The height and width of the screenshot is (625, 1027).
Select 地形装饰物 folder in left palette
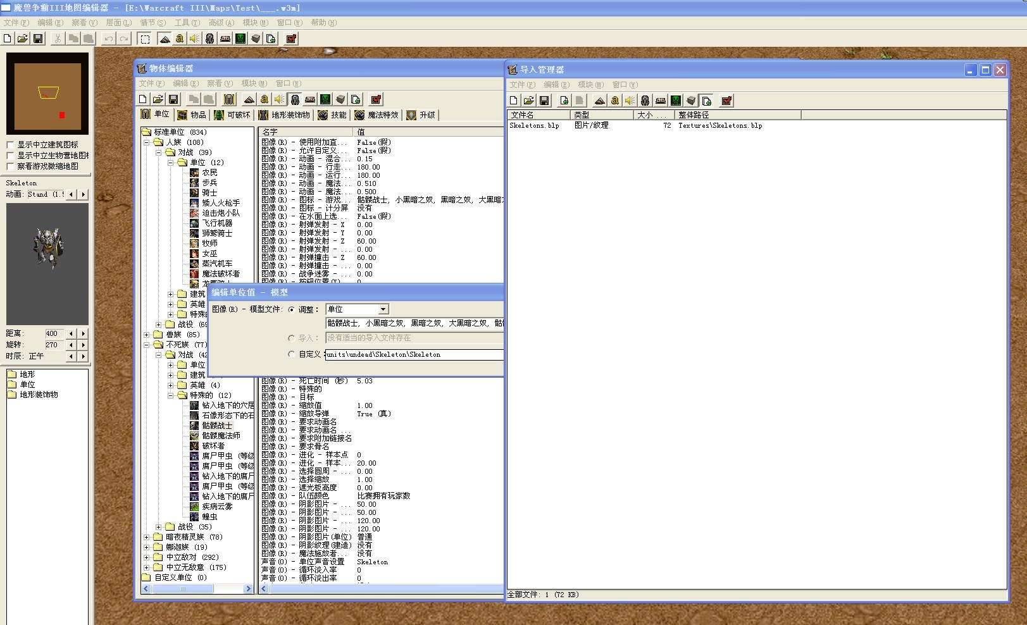pos(39,395)
